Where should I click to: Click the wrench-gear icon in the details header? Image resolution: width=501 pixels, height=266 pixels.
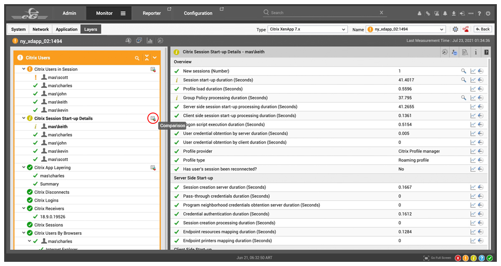445,52
